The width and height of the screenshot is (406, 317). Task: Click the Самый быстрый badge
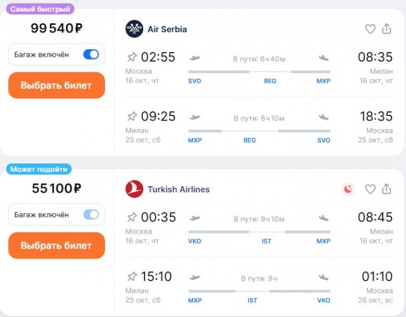coord(40,9)
